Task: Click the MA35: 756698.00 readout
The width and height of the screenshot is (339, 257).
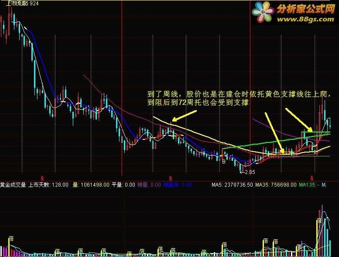Action: tap(276, 185)
